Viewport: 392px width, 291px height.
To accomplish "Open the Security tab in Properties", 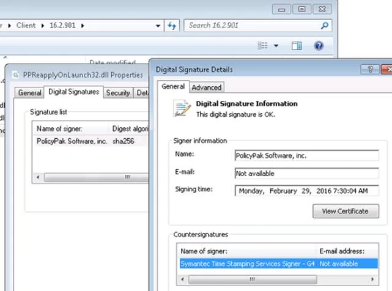I will click(x=117, y=93).
